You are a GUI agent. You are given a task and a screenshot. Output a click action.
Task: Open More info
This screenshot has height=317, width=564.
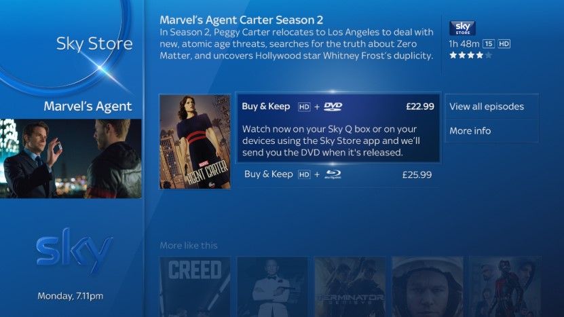coord(491,130)
